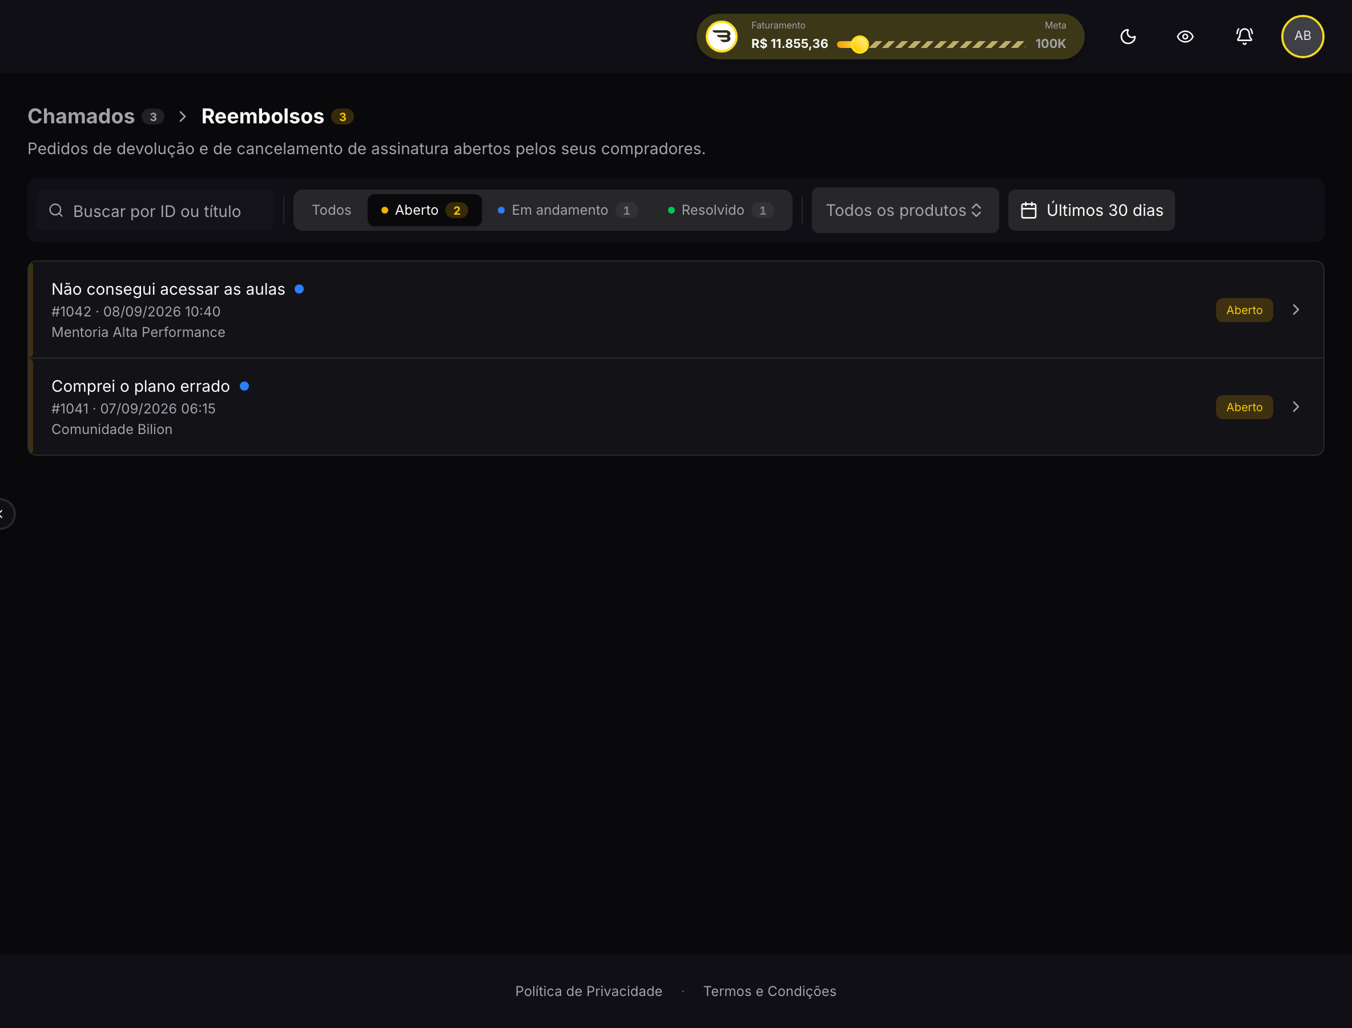Click the 100K Meta goal value
Screen dimensions: 1352x1028
pyautogui.click(x=1051, y=44)
